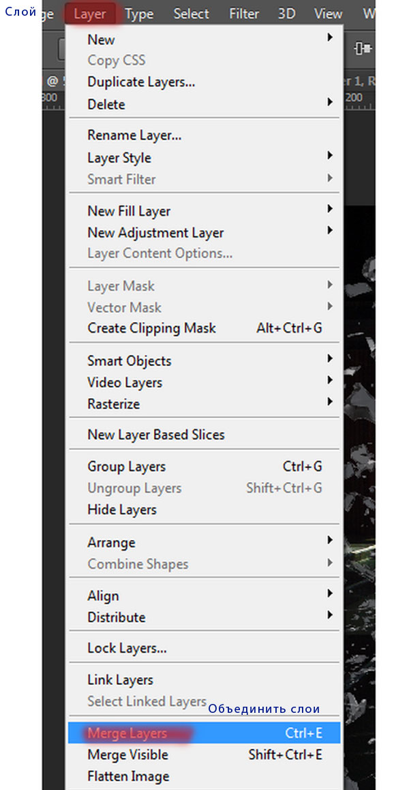Choose New Layer Based Slices
Viewport: 409px width, 790px height.
pyautogui.click(x=204, y=435)
